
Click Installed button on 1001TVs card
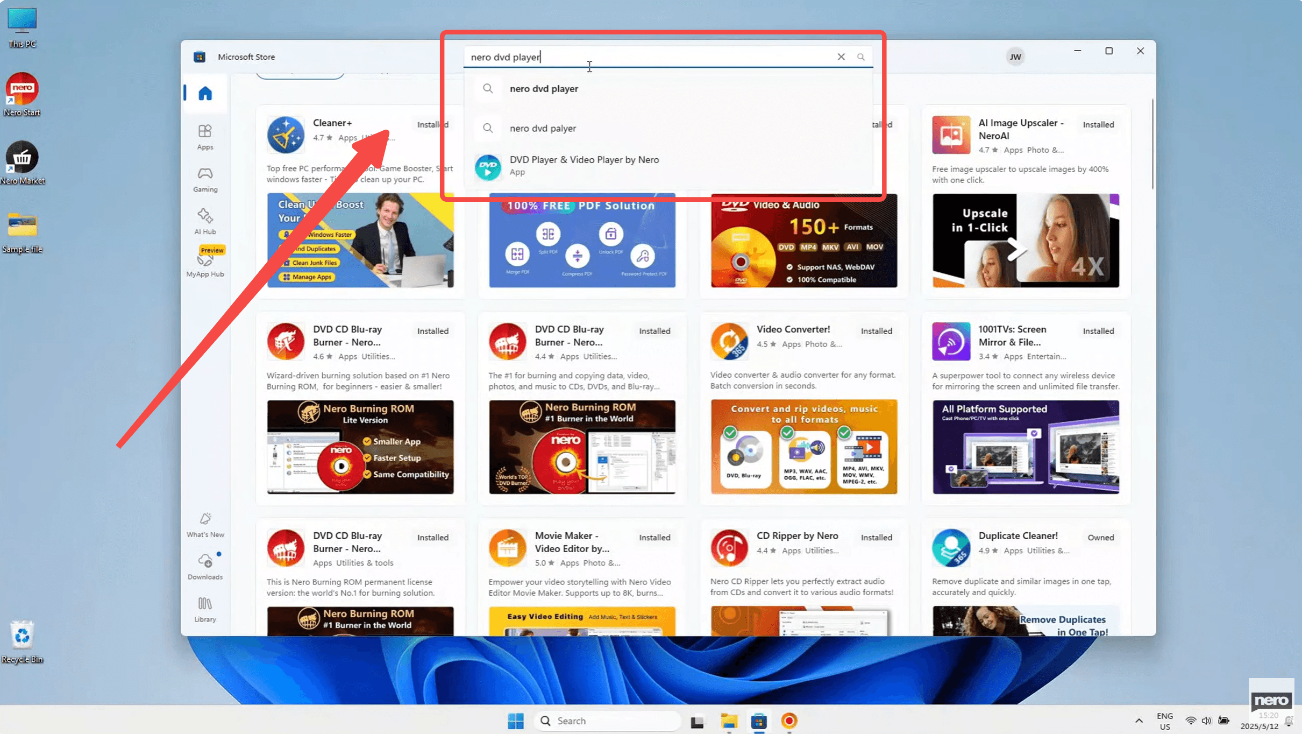click(1098, 331)
